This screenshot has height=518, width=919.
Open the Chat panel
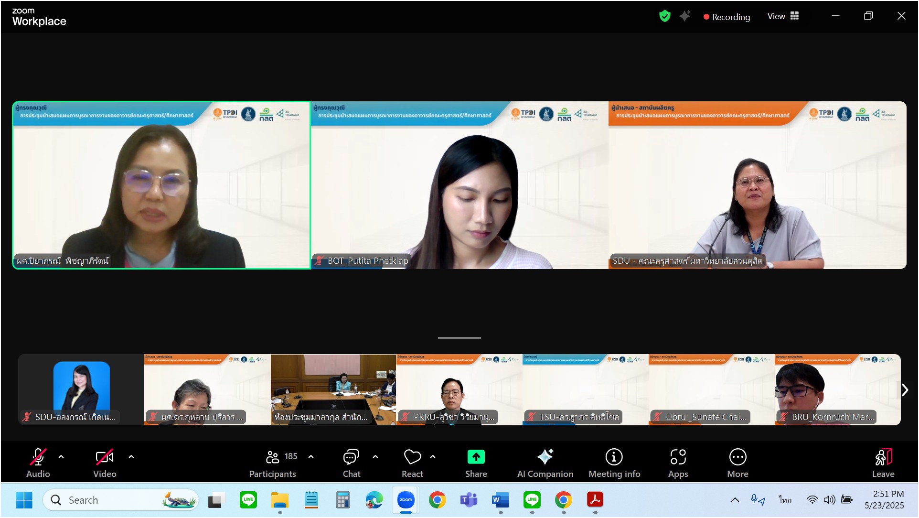point(352,463)
